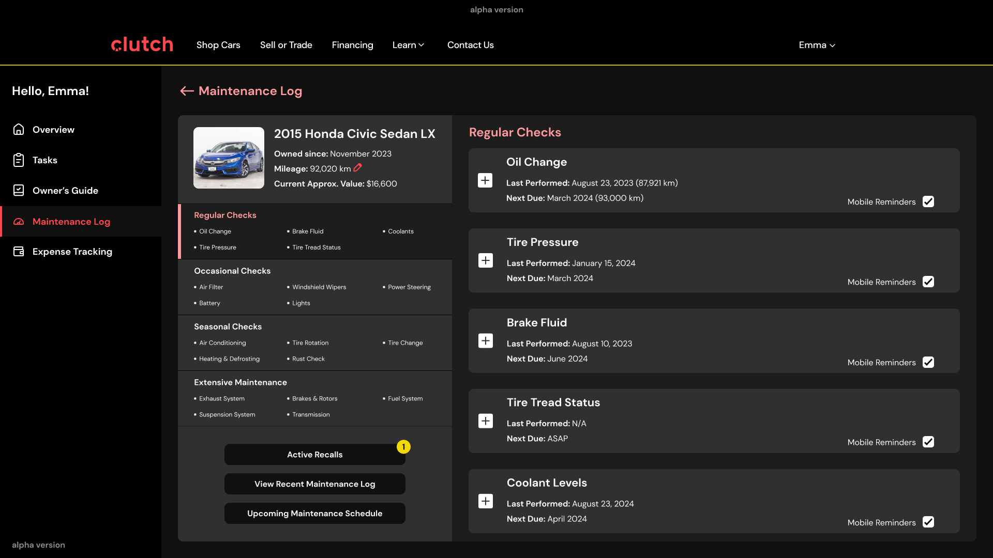Screen dimensions: 993x558
Task: Click Coolants in Regular Checks list
Action: click(x=401, y=231)
